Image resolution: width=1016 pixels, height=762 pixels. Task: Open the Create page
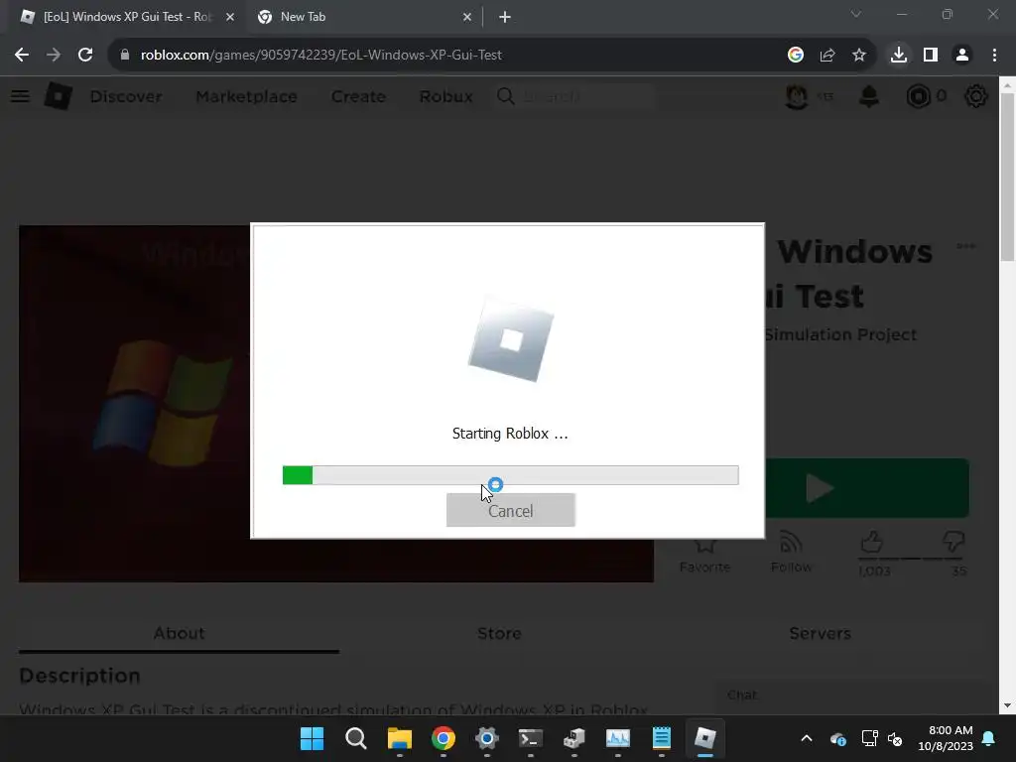point(358,96)
